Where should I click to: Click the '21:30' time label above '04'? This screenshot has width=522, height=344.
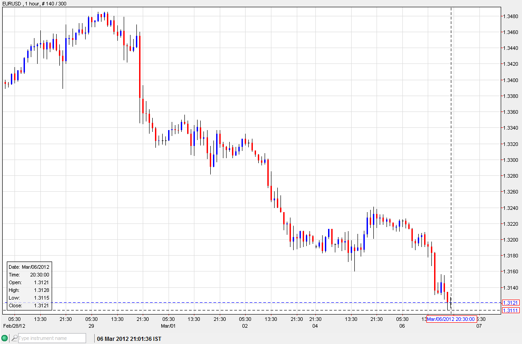tap(315, 320)
